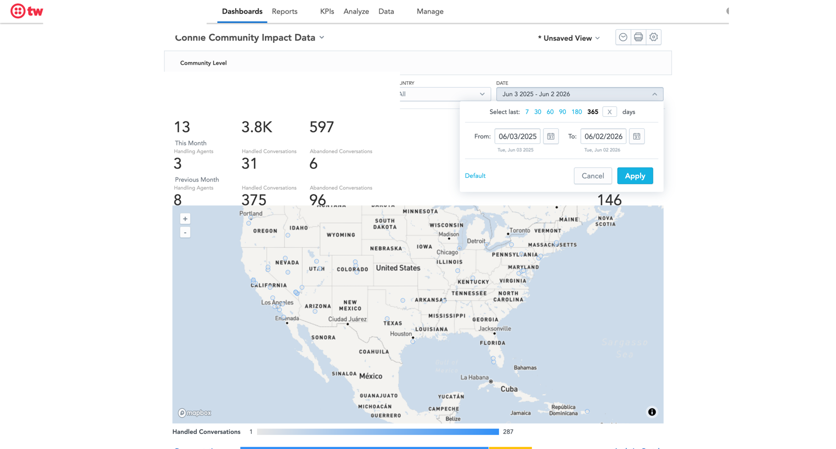Select last 90 days
This screenshot has width=836, height=449.
(562, 112)
